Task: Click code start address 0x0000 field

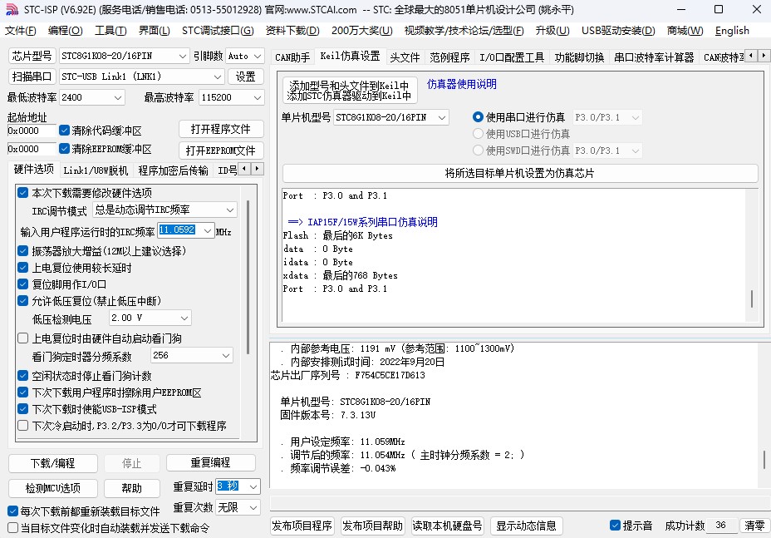Action: 32,131
